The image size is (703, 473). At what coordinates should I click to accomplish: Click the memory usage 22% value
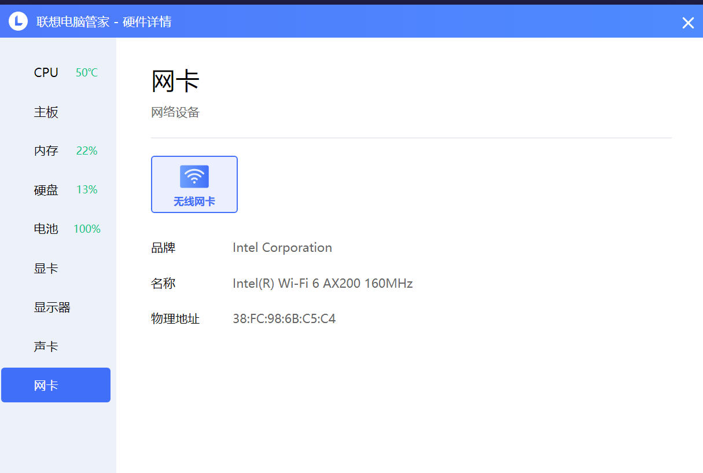coord(87,151)
